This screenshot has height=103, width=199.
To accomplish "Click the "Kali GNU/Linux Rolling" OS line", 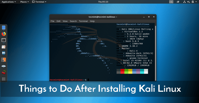I will tap(135, 29).
